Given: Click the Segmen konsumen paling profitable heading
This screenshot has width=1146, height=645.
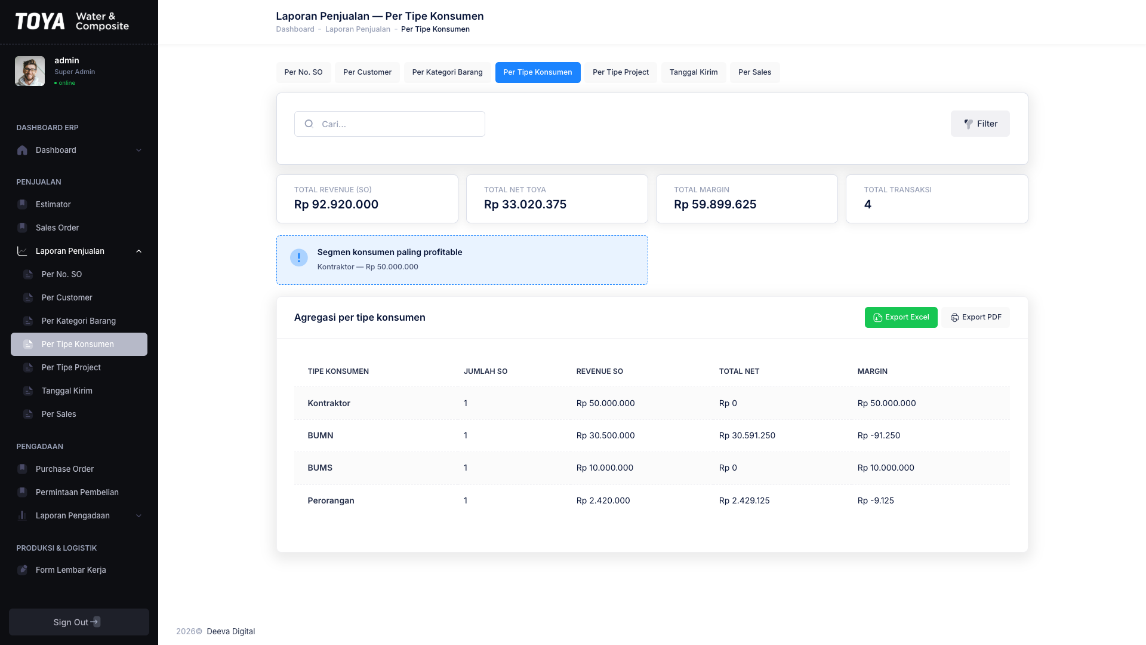Looking at the screenshot, I should [x=390, y=252].
